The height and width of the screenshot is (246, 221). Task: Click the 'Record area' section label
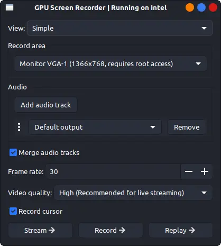tap(26, 46)
